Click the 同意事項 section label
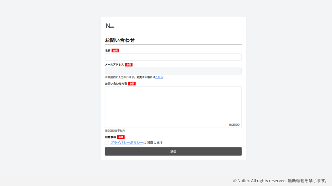Screen dimensions: 332x186 pos(110,137)
